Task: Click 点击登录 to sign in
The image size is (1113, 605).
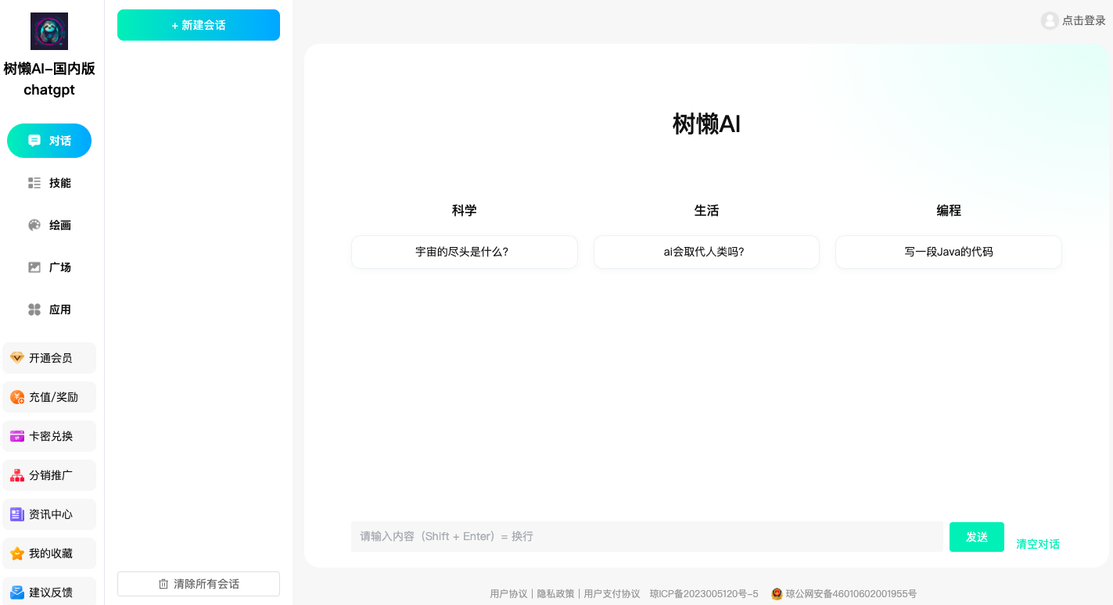Action: point(1083,21)
